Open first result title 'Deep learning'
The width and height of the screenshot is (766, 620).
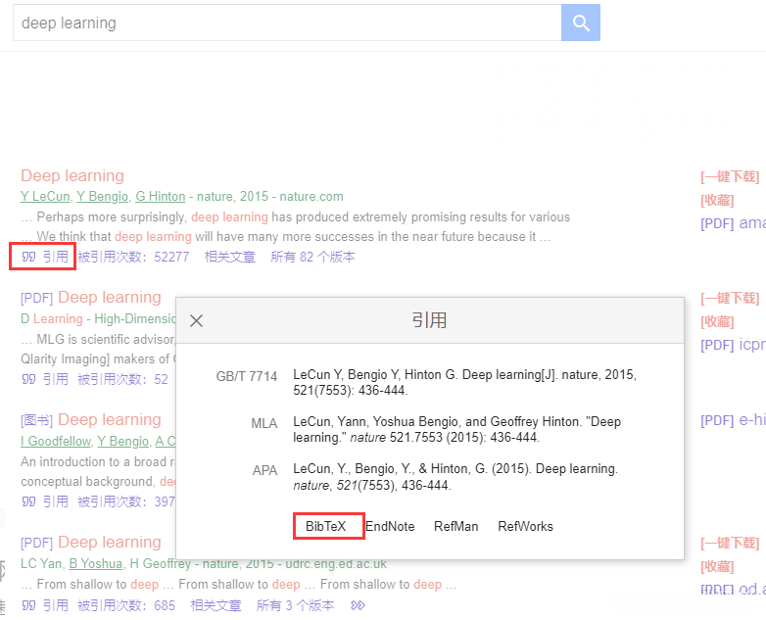pos(72,175)
